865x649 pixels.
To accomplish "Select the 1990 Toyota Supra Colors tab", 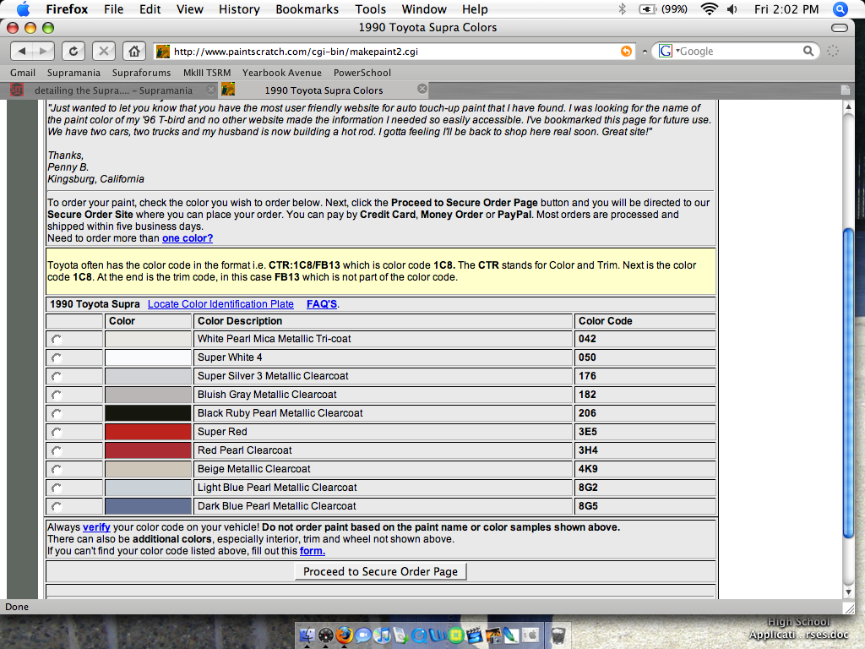I will 324,90.
